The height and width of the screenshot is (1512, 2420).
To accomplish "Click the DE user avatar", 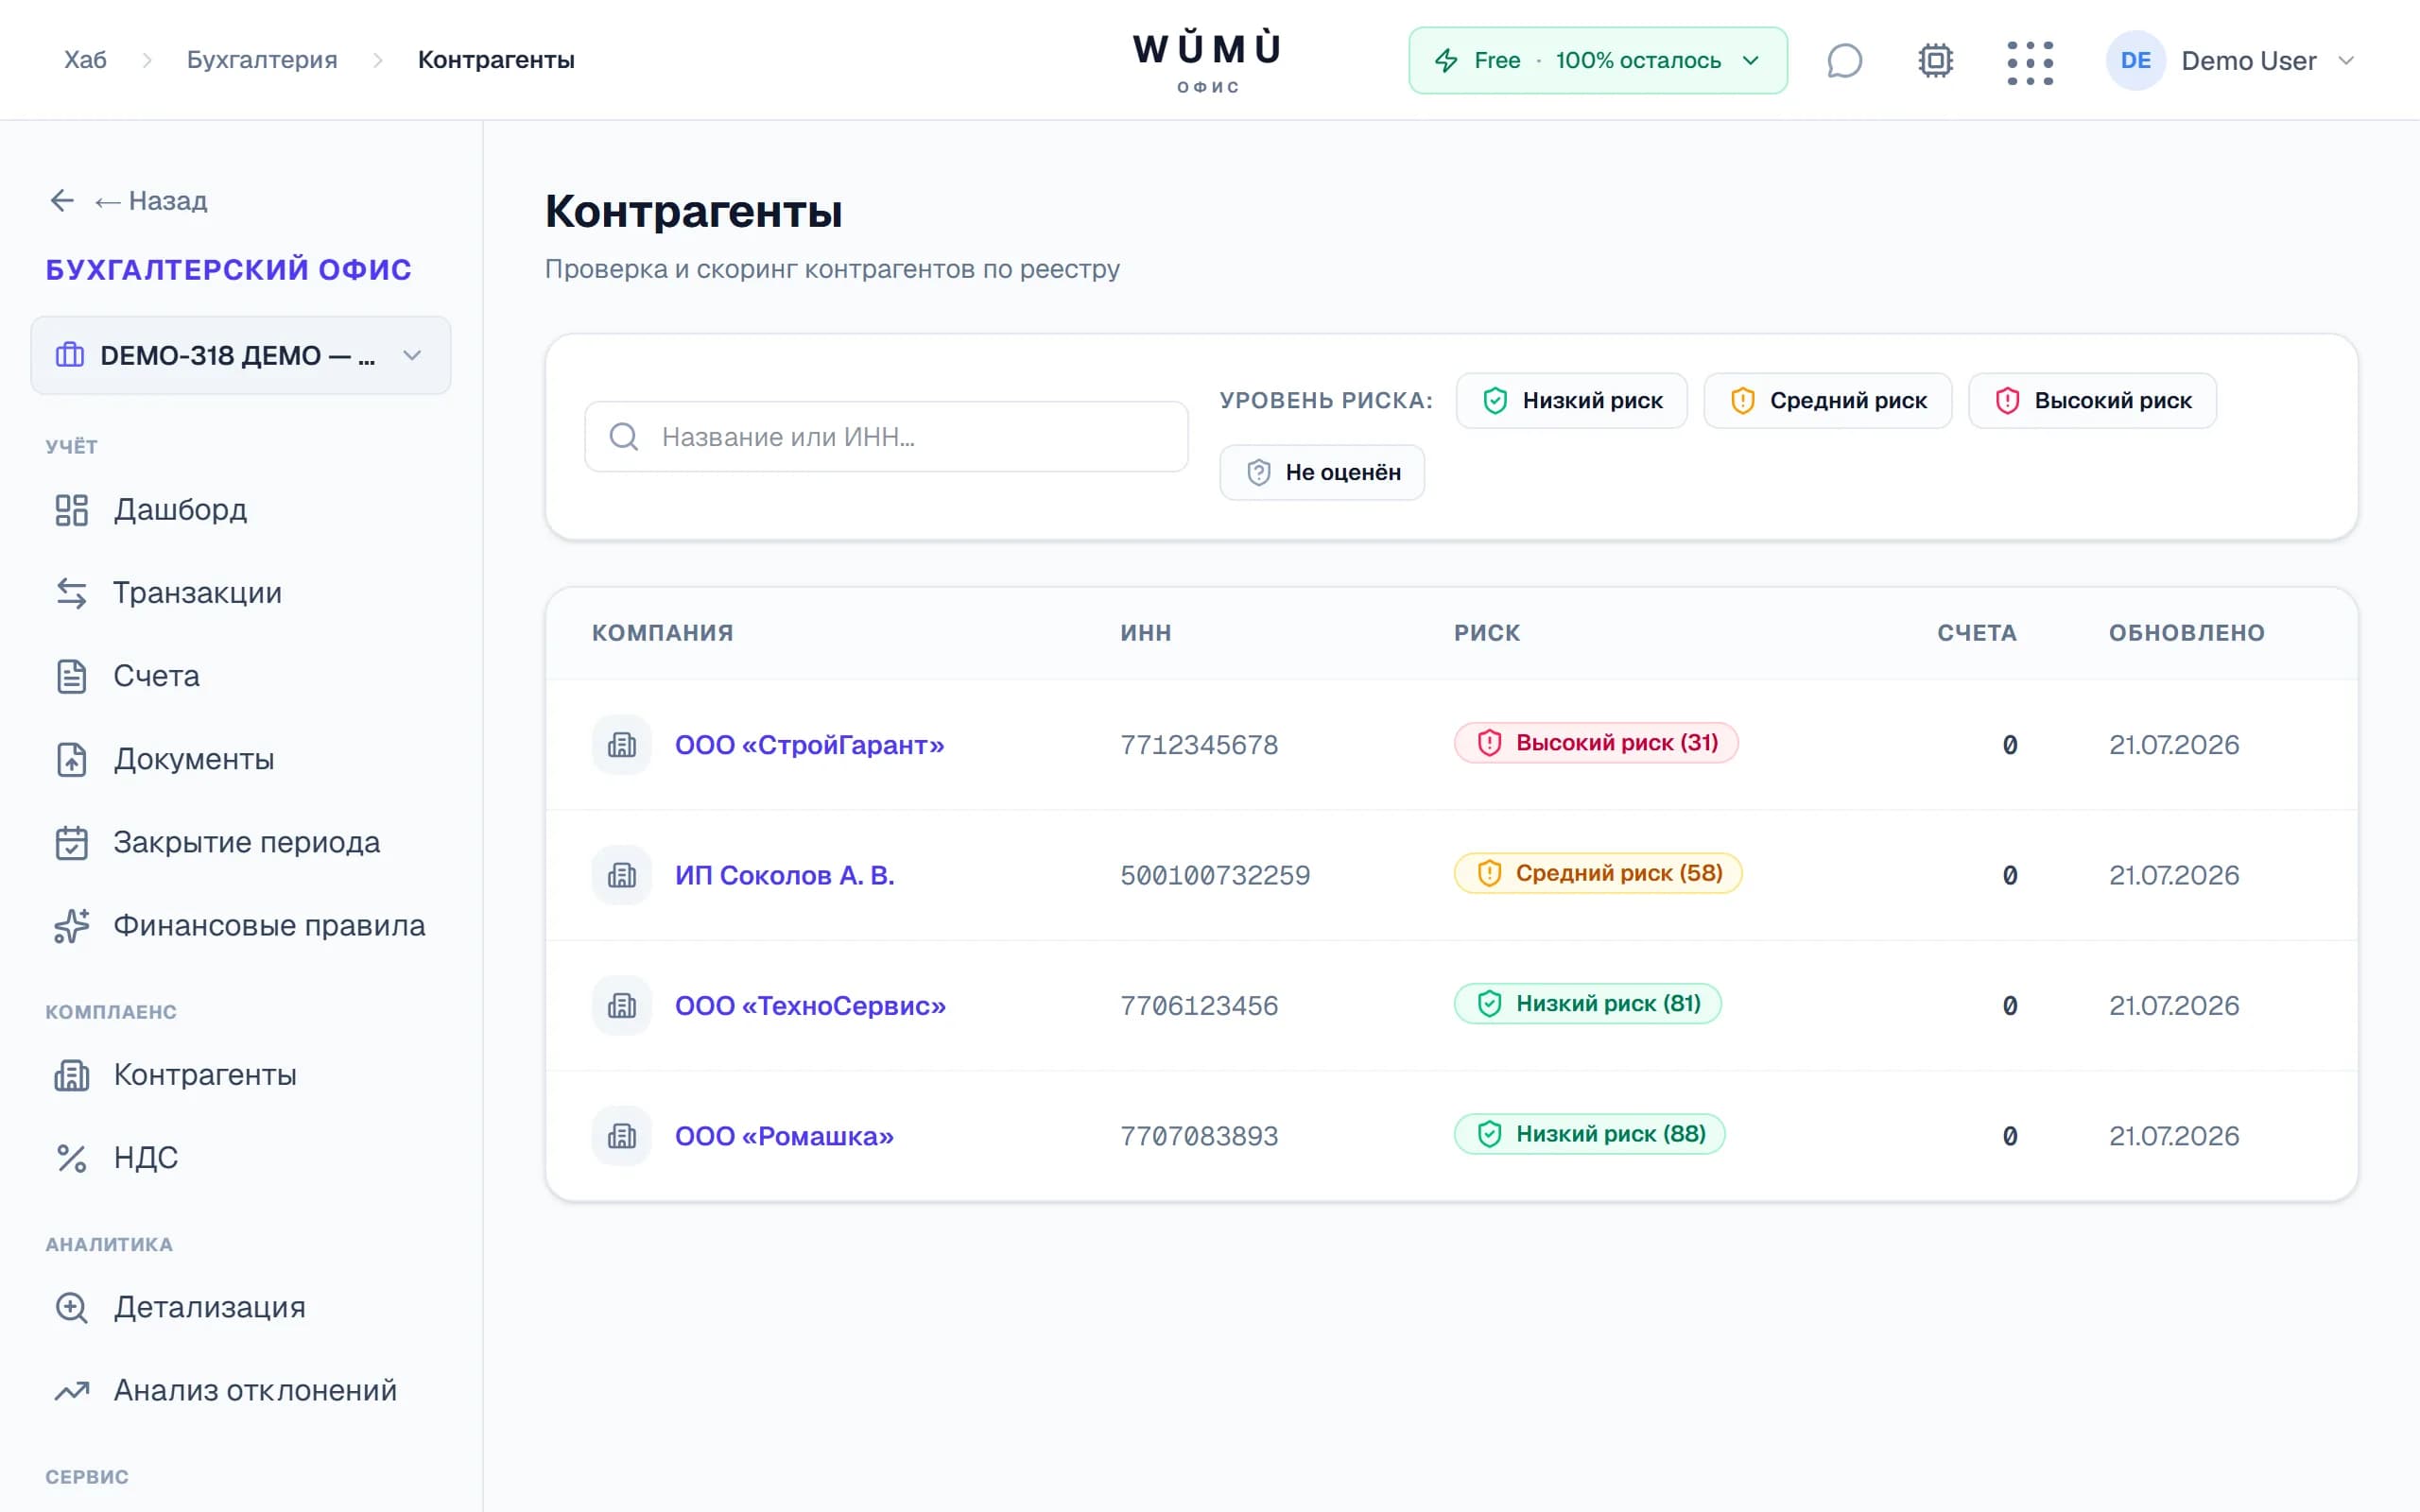I will click(x=2135, y=60).
